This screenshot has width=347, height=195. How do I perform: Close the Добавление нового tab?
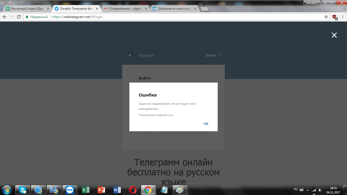(x=195, y=9)
